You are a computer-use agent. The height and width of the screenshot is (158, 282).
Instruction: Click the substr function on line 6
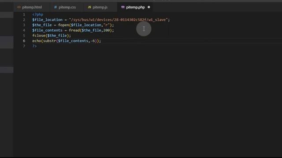point(50,41)
